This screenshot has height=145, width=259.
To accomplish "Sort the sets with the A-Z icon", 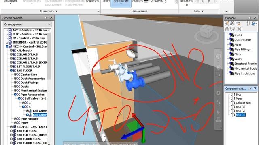I will tap(248, 23).
